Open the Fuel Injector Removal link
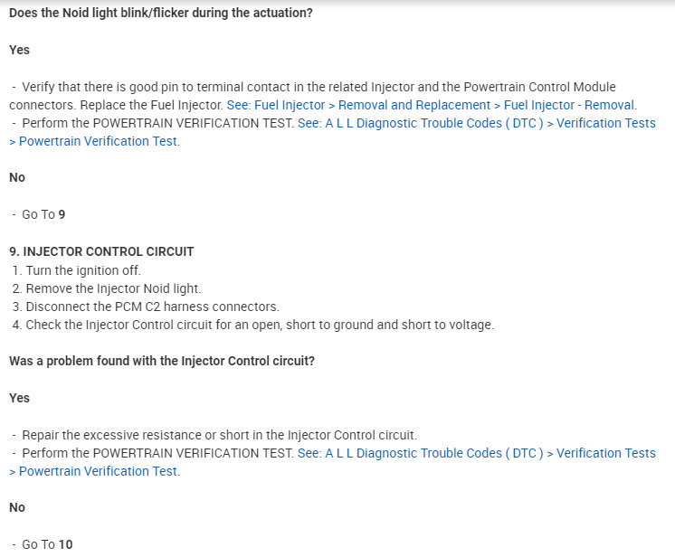The image size is (675, 557). pos(432,105)
